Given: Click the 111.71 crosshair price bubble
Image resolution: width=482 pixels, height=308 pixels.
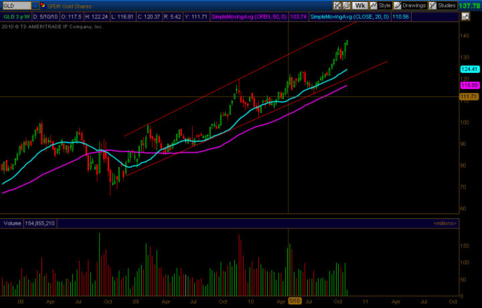Looking at the screenshot, I should point(469,97).
